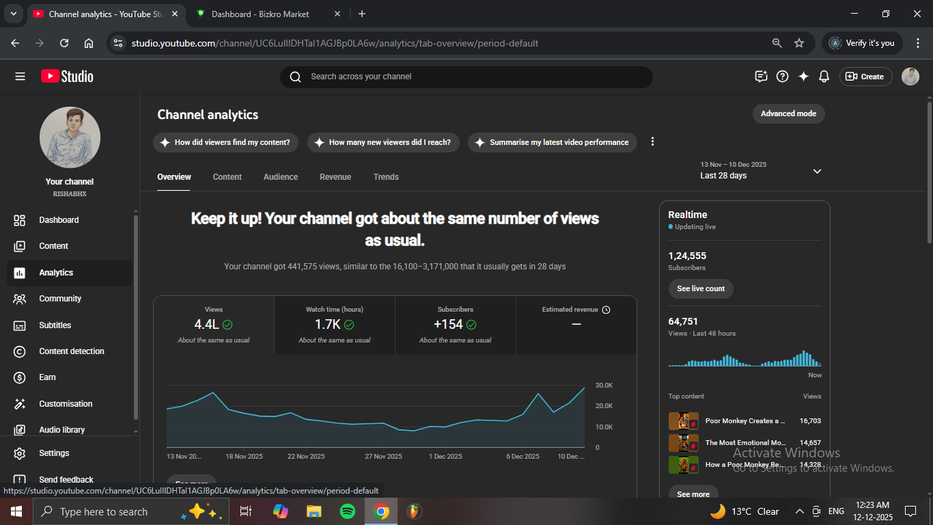
Task: Open the send feedback comment icon in header
Action: [761, 77]
